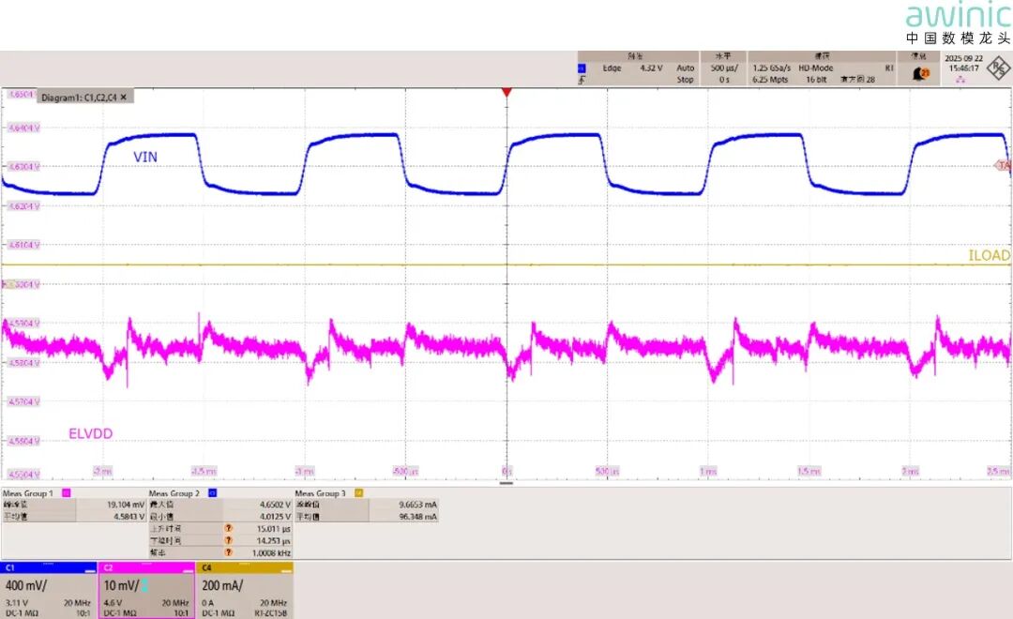Select the blue trigger source channel icon
The image size is (1013, 619).
(582, 68)
